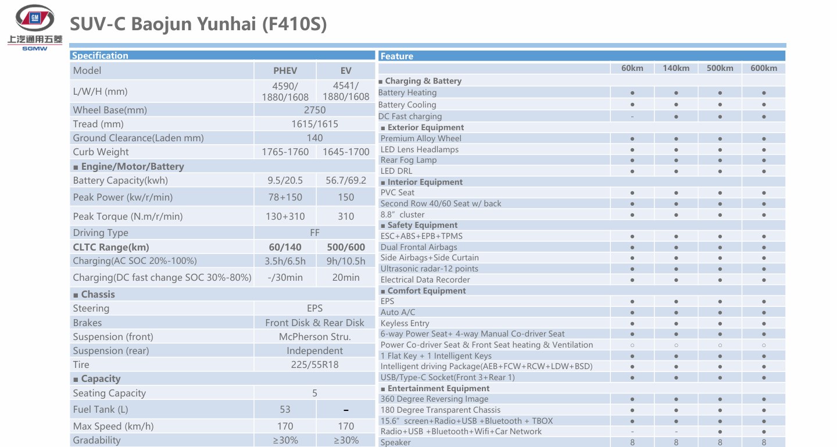This screenshot has width=837, height=447.
Task: Click the Engine/Motor/Battery section heading
Action: click(x=128, y=166)
